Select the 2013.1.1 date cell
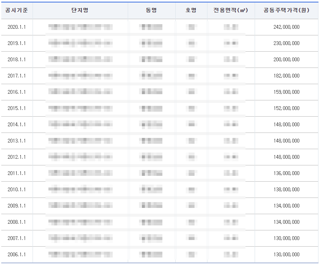The width and height of the screenshot is (321, 265). pos(17,140)
